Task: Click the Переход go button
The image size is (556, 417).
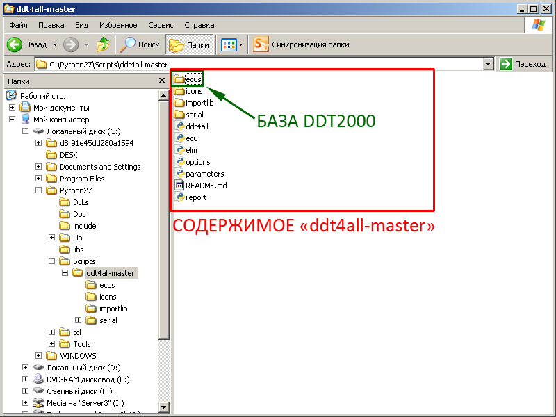Action: [x=523, y=64]
